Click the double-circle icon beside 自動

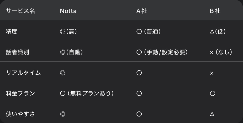coord(63,52)
